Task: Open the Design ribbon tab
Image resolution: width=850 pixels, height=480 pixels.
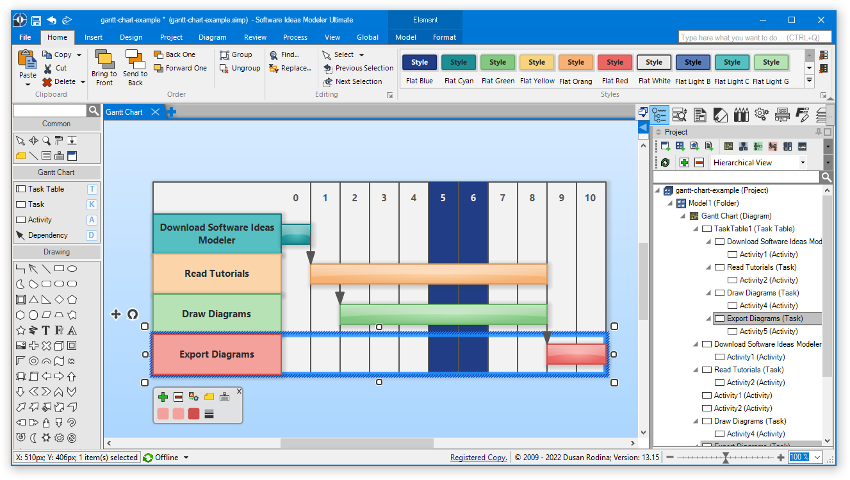Action: 131,37
